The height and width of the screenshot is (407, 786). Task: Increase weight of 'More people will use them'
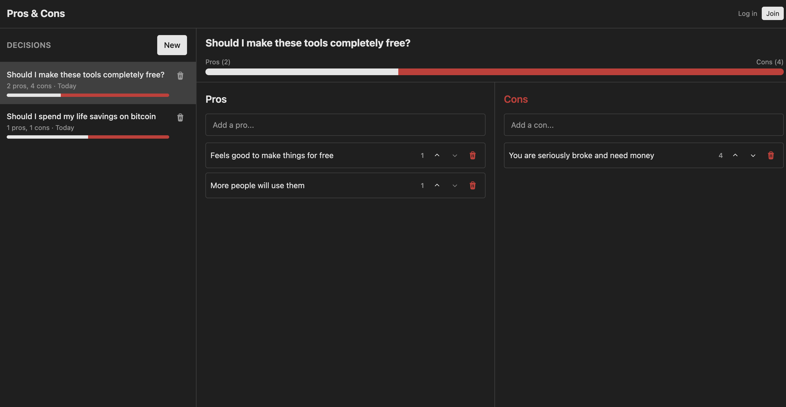[437, 185]
